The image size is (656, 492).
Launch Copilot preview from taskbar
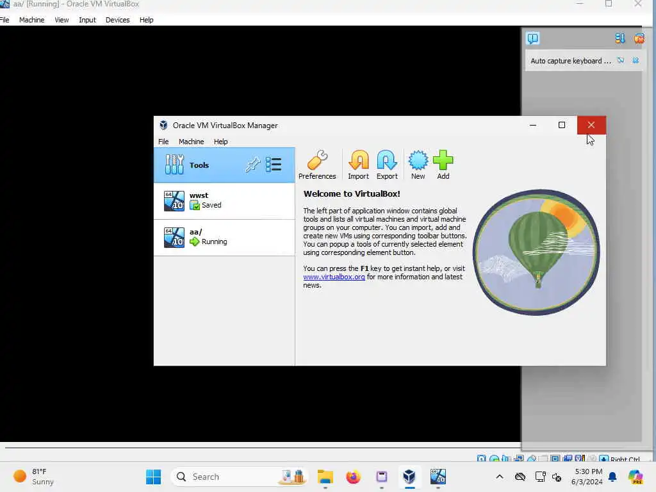(635, 477)
